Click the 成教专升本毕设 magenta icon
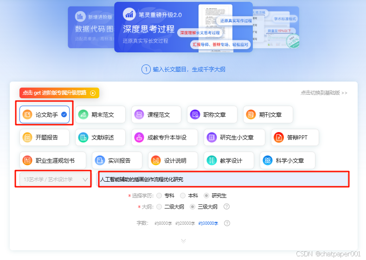 coord(139,137)
